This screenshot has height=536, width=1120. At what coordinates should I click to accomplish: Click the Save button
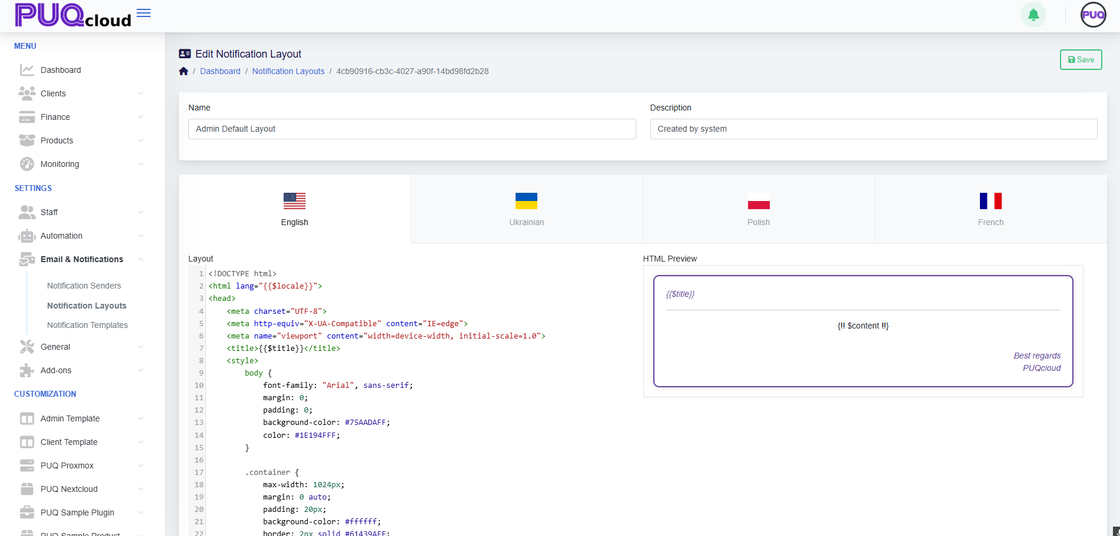coord(1081,59)
